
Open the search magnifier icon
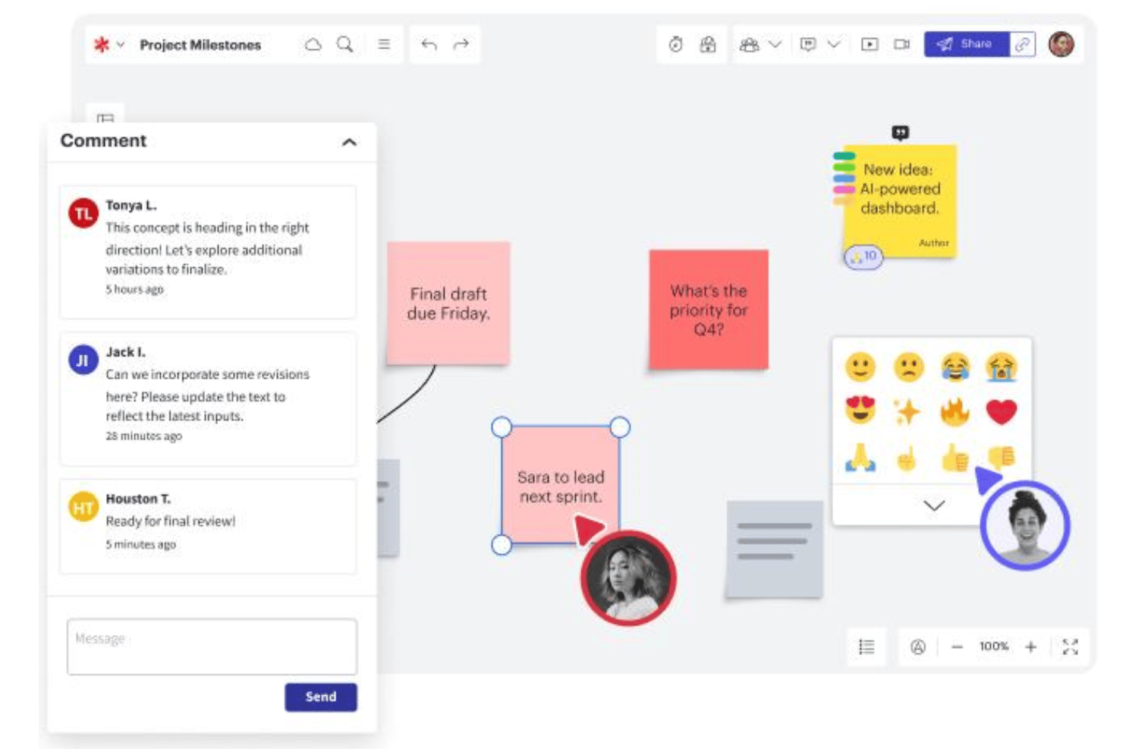click(x=345, y=45)
